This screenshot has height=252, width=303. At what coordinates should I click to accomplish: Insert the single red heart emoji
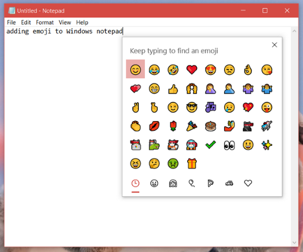[192, 69]
